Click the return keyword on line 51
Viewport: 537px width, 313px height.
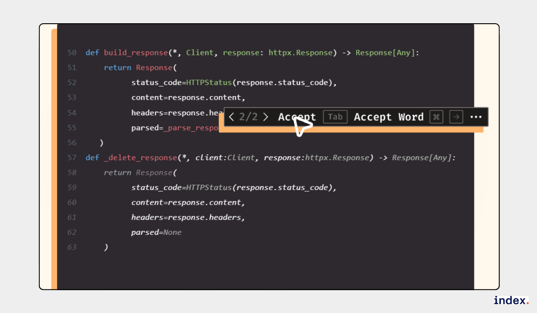pyautogui.click(x=117, y=68)
